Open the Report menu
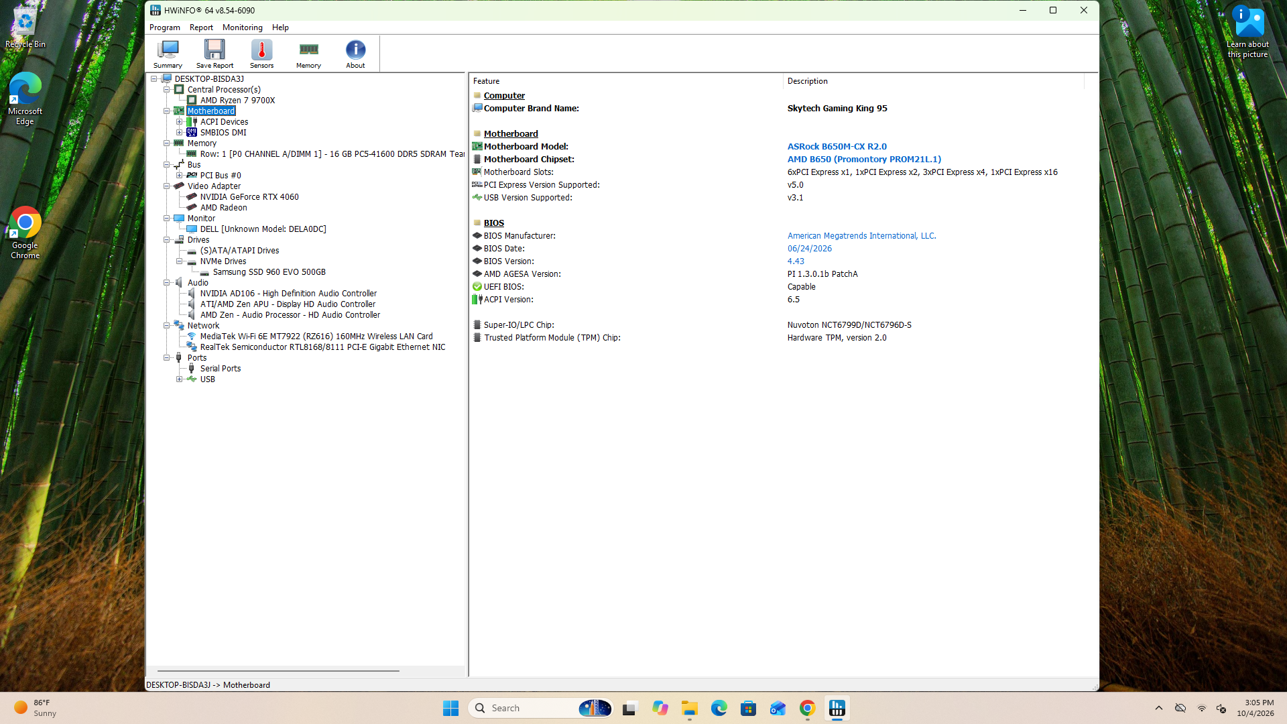The image size is (1287, 724). (201, 27)
